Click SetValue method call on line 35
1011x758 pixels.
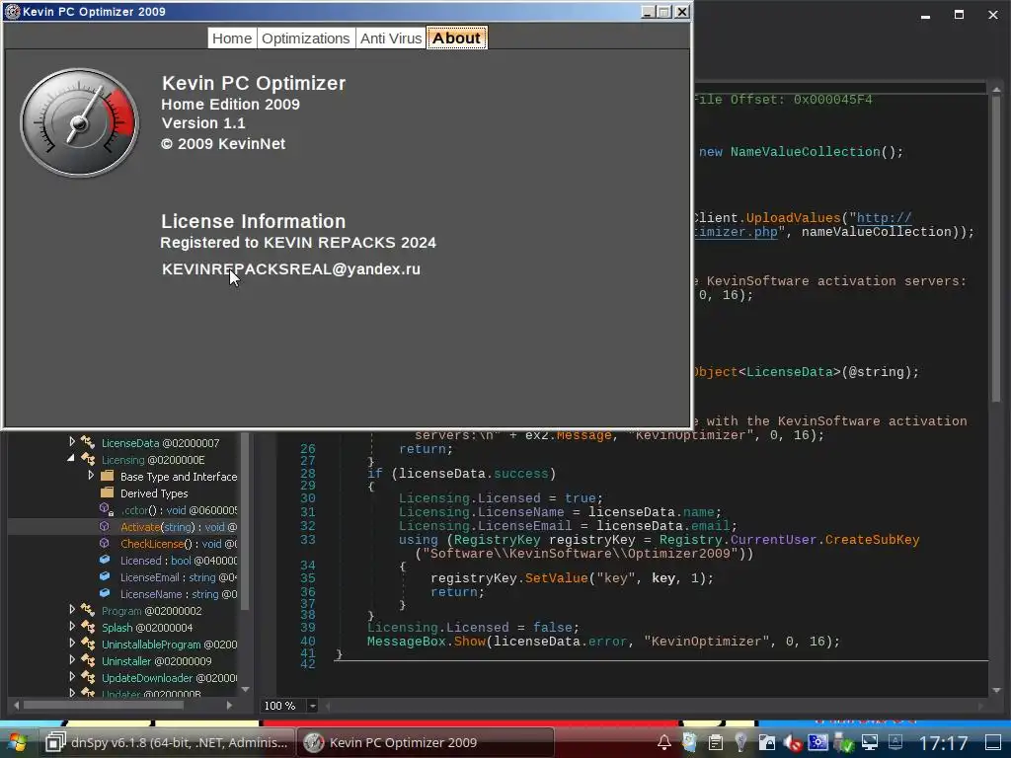pos(557,578)
